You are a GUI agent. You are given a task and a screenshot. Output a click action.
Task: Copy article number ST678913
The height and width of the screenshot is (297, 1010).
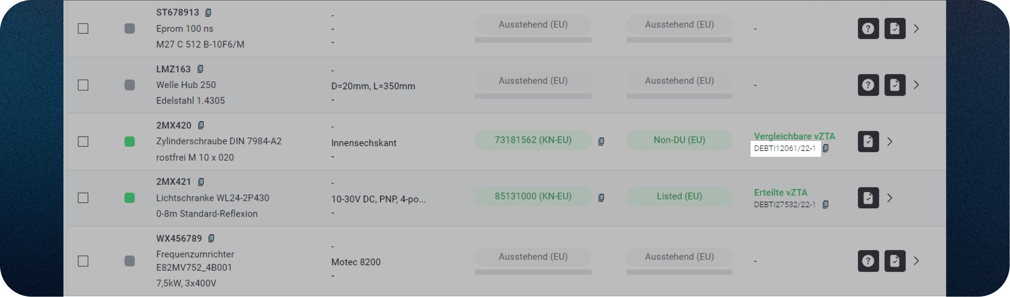pyautogui.click(x=208, y=13)
